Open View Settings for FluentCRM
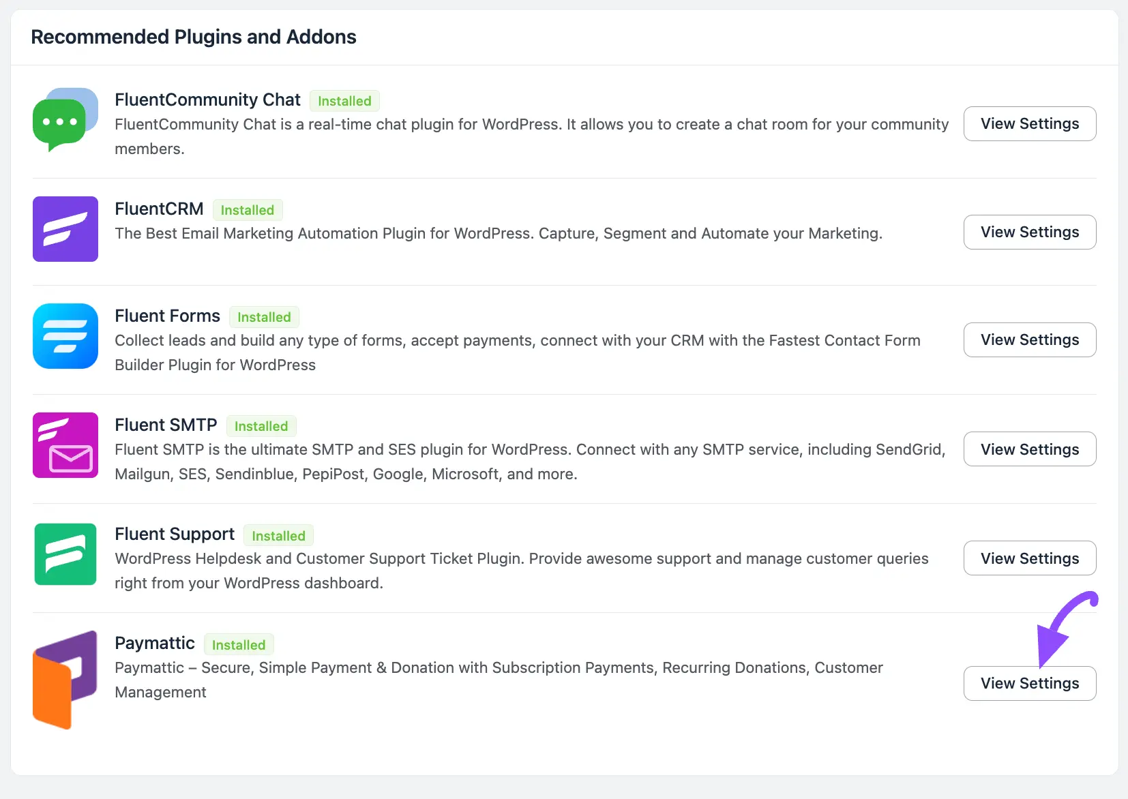This screenshot has width=1128, height=799. 1030,232
